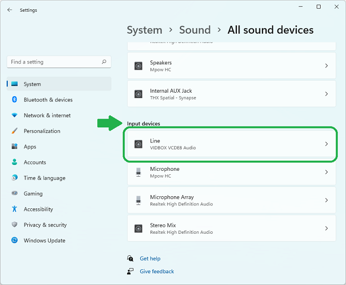
Task: Click the Accessibility figure icon
Action: (x=15, y=209)
